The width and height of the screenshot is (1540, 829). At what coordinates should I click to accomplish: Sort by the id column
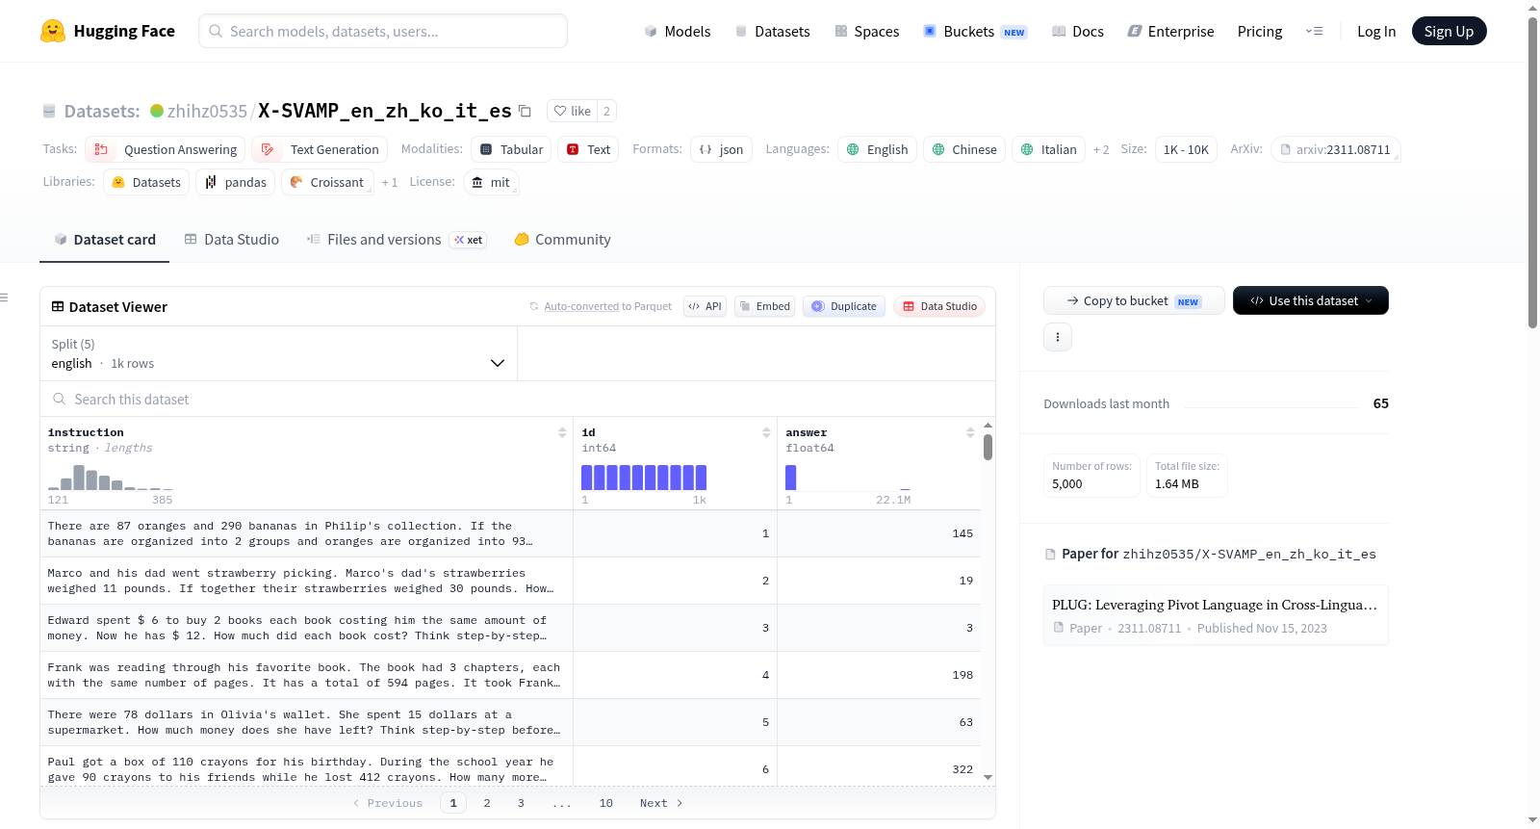(x=766, y=433)
